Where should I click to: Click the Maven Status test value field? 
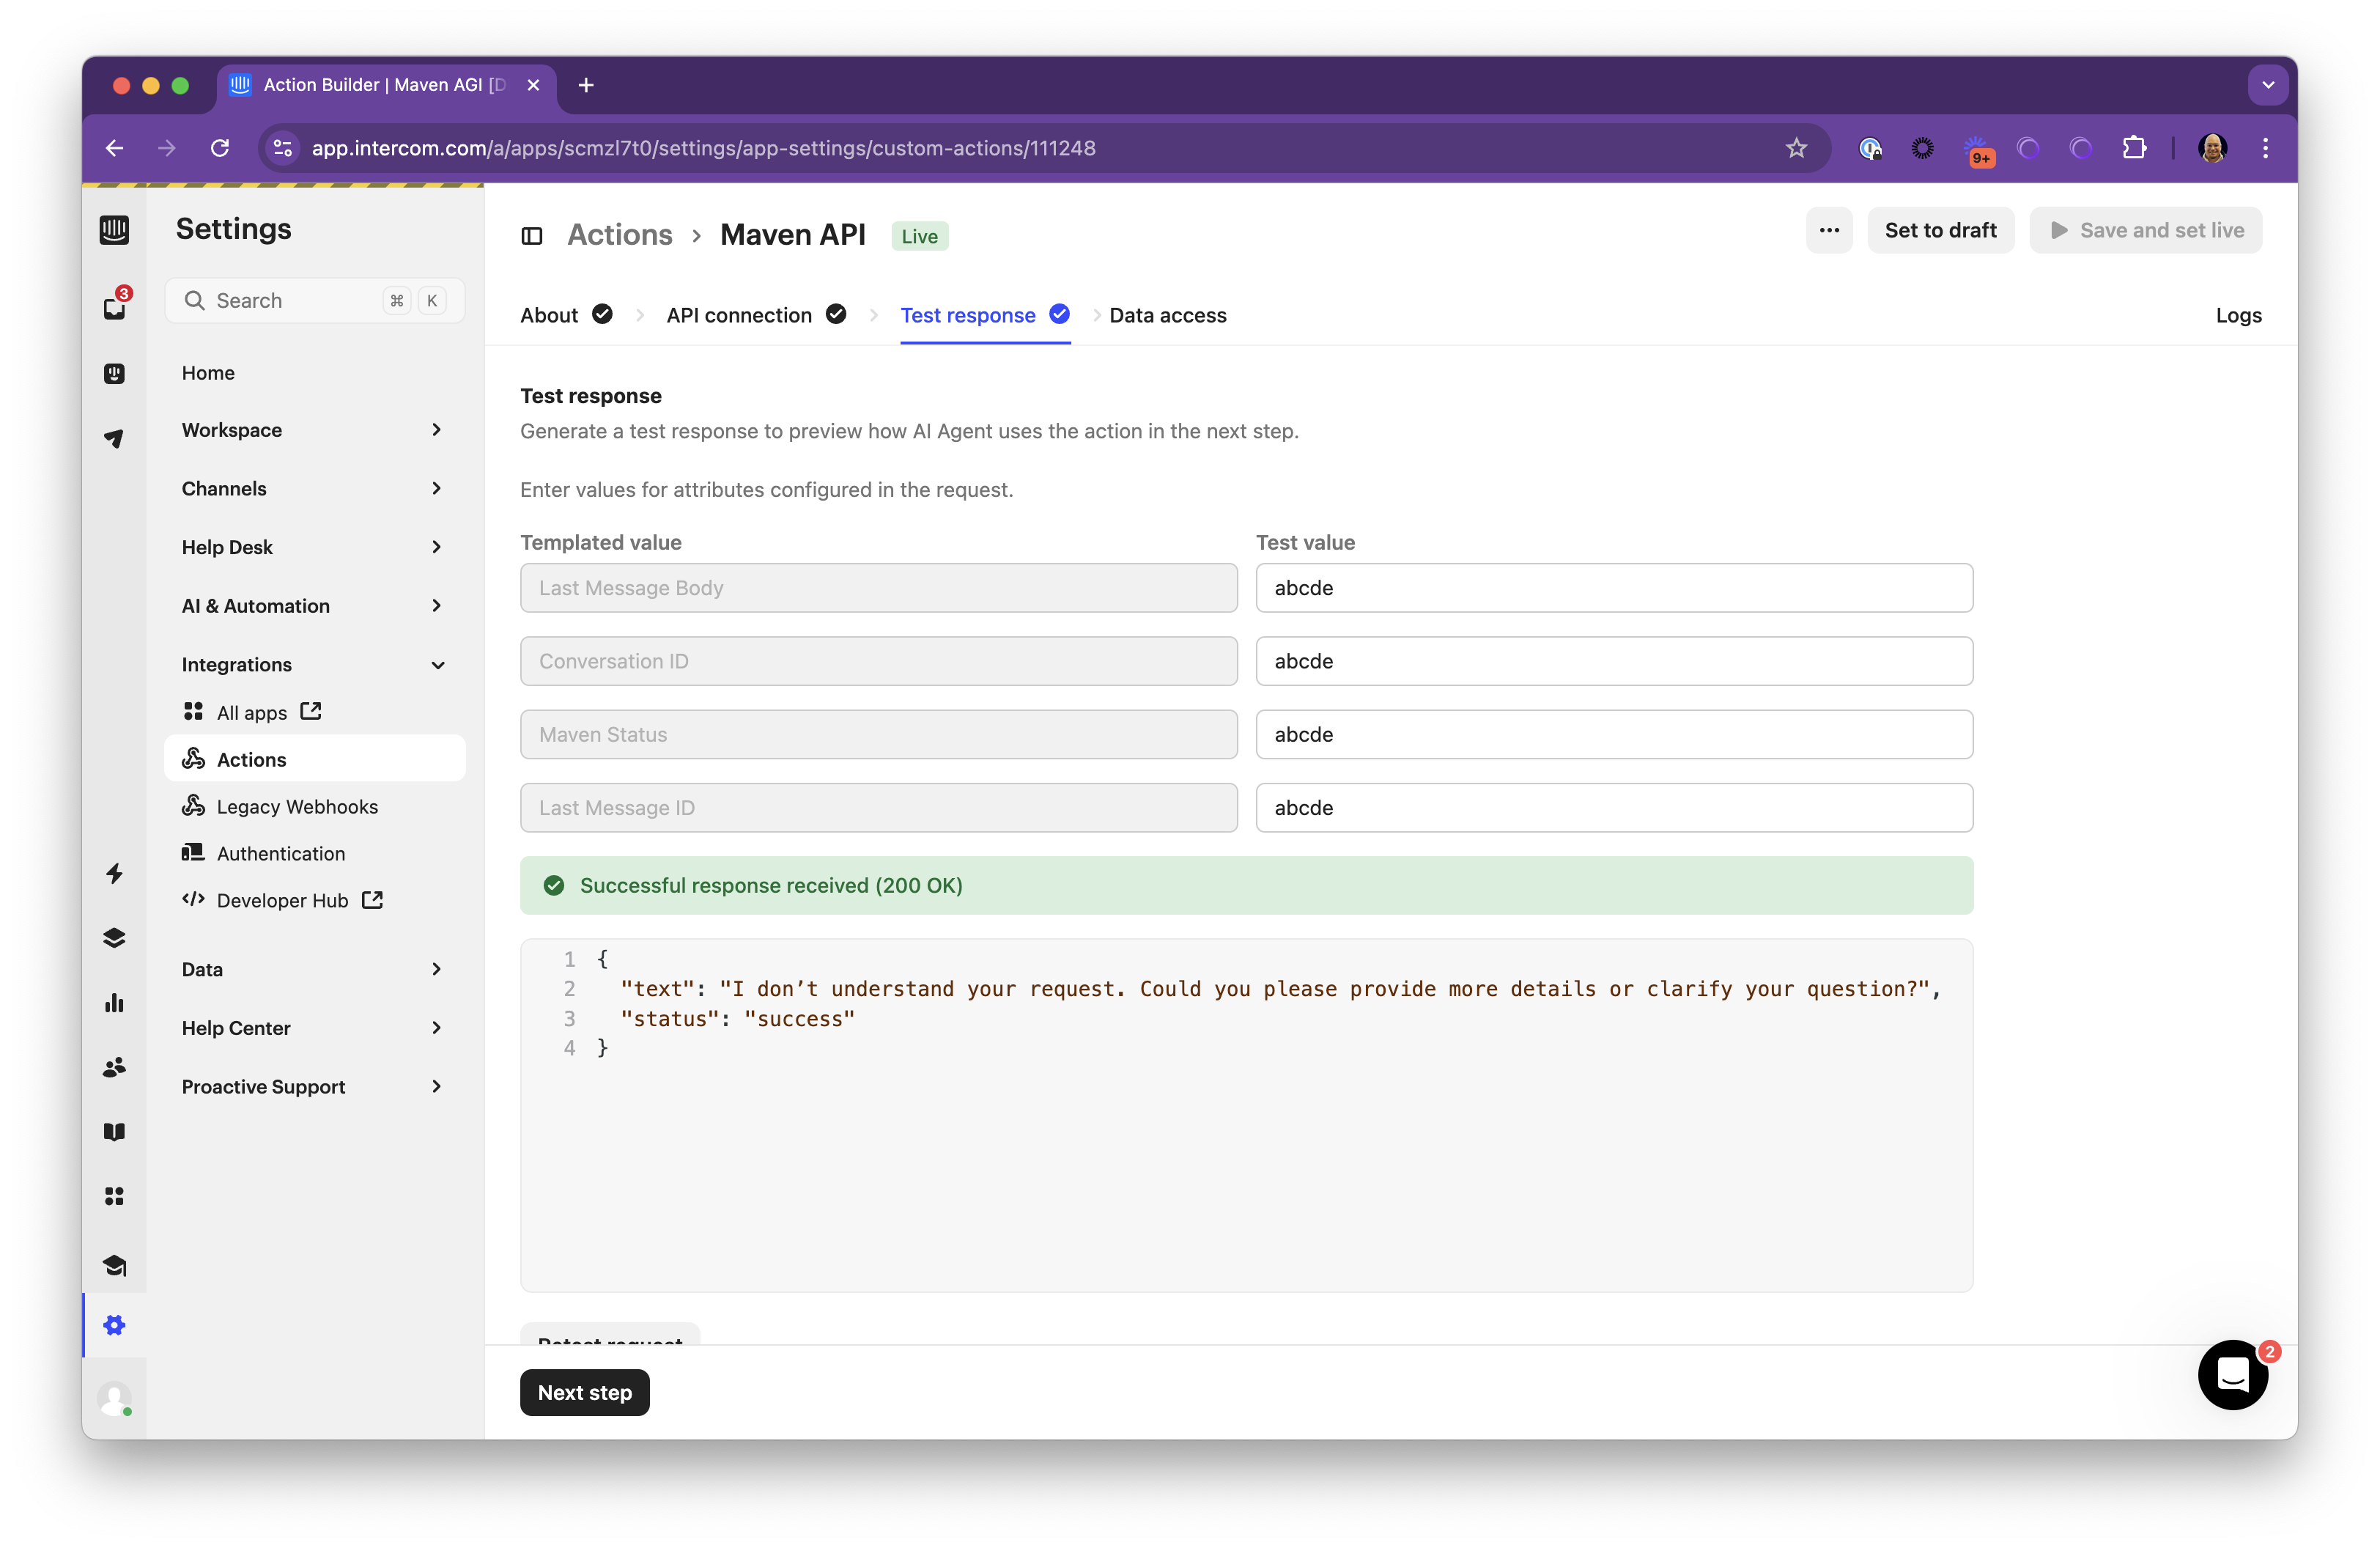pyautogui.click(x=1614, y=734)
